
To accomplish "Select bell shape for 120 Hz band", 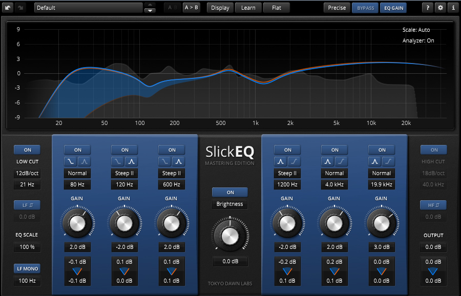I will coord(132,161).
